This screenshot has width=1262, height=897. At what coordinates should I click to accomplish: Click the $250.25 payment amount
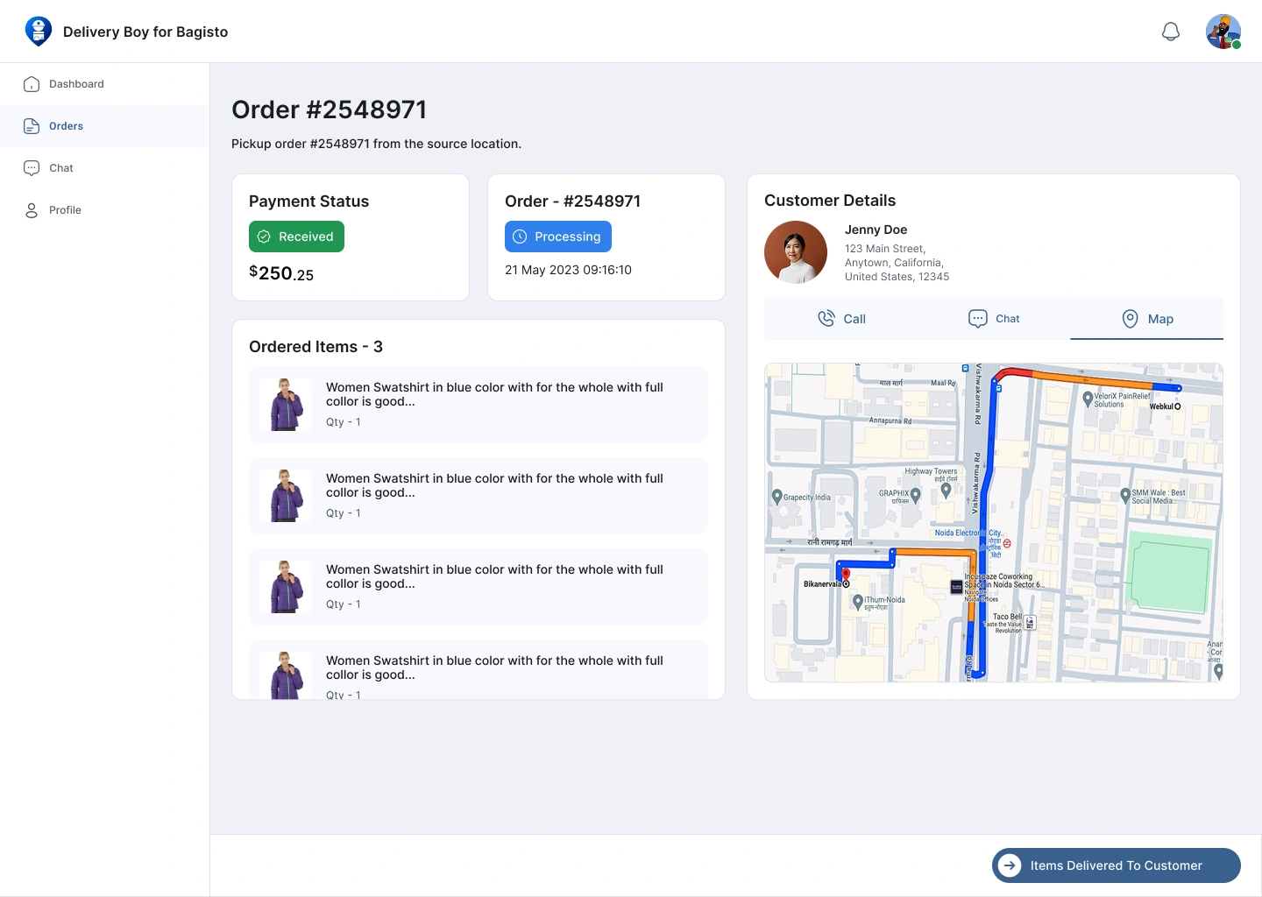pyautogui.click(x=281, y=273)
